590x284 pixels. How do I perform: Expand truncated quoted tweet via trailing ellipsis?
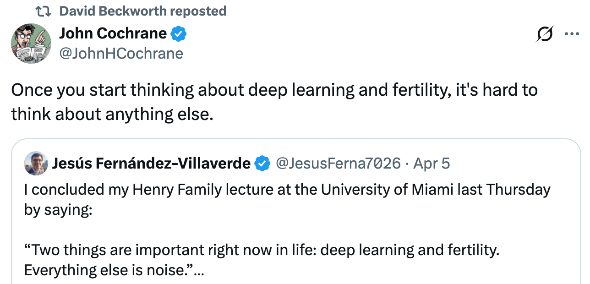point(199,271)
